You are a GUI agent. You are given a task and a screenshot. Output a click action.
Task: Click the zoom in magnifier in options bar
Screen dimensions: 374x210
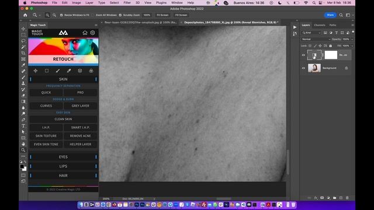[x=47, y=15]
